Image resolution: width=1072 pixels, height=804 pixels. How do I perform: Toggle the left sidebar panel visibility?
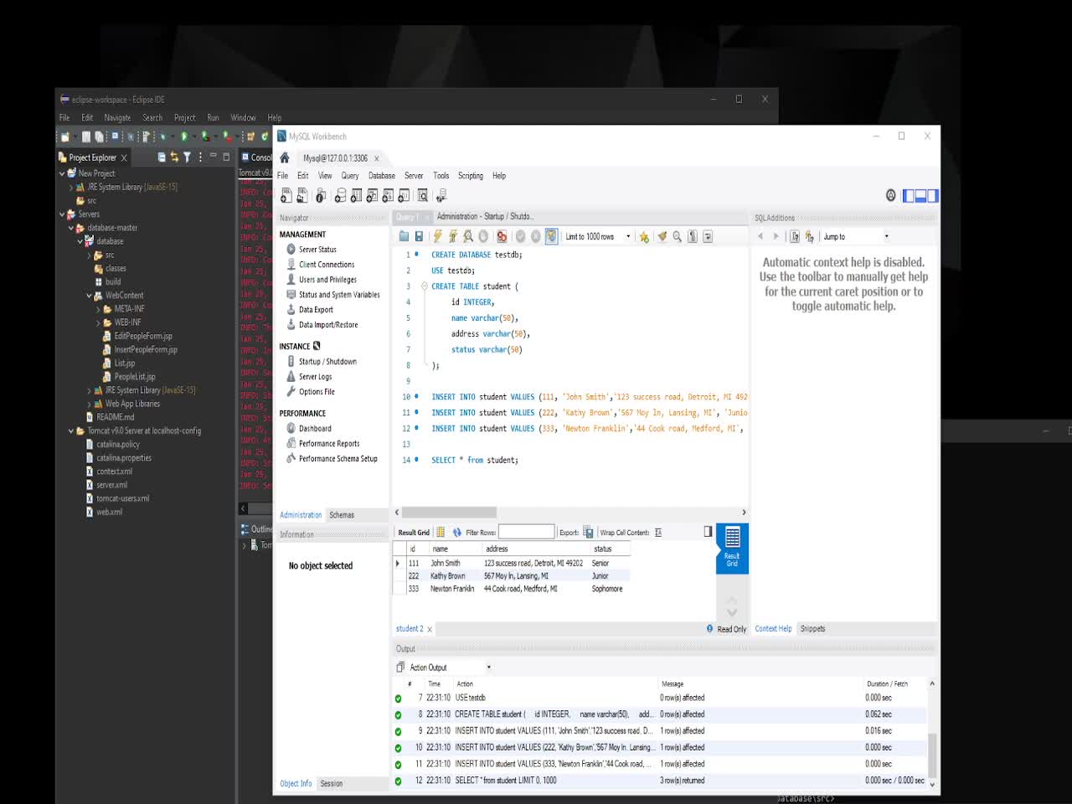pyautogui.click(x=909, y=196)
